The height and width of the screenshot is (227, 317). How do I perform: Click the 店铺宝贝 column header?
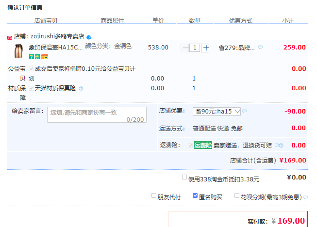tap(46, 20)
